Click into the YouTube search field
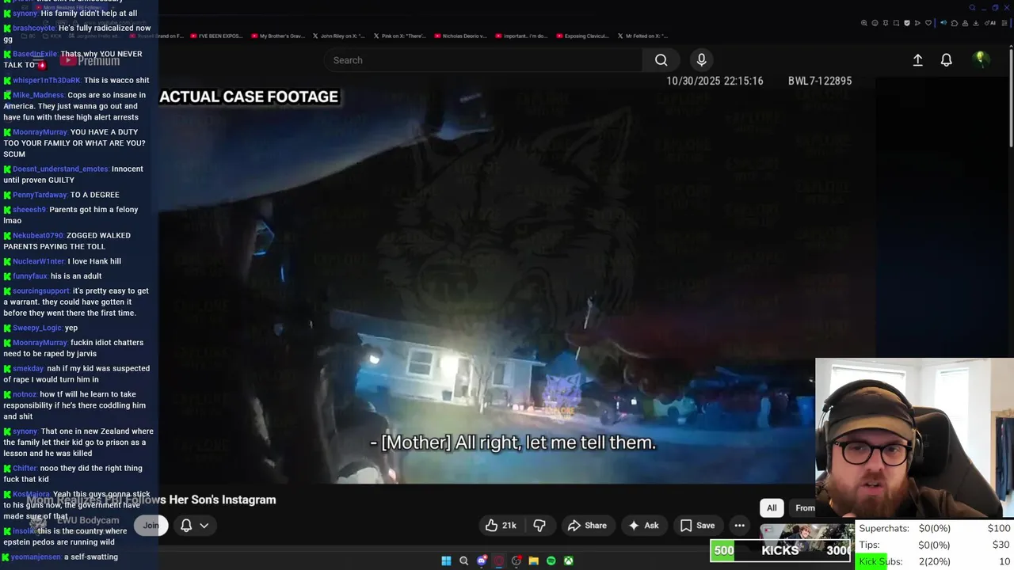This screenshot has height=570, width=1014. pyautogui.click(x=483, y=60)
